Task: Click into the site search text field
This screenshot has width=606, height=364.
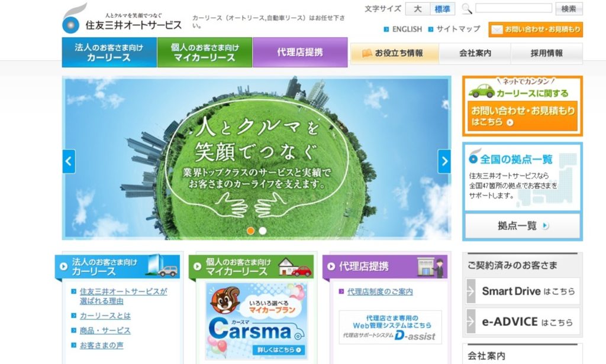Action: tap(513, 8)
